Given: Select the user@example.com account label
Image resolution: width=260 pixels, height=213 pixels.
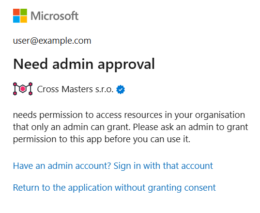Looking at the screenshot, I should 52,41.
